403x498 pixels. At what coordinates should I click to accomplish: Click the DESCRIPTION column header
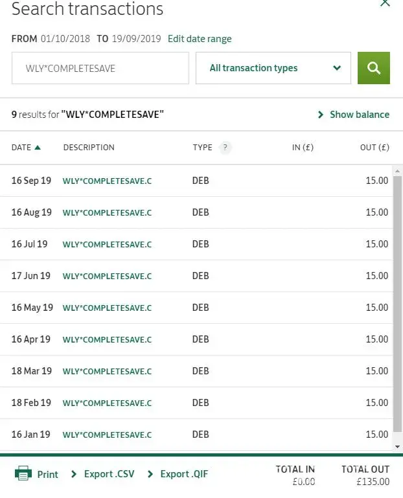pyautogui.click(x=89, y=148)
